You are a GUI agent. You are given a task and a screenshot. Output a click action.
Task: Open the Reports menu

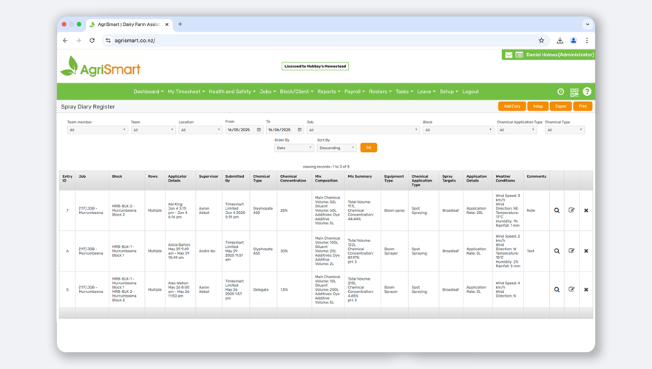click(329, 92)
